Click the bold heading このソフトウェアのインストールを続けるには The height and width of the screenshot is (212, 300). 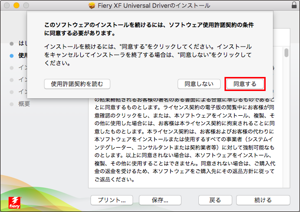click(149, 29)
